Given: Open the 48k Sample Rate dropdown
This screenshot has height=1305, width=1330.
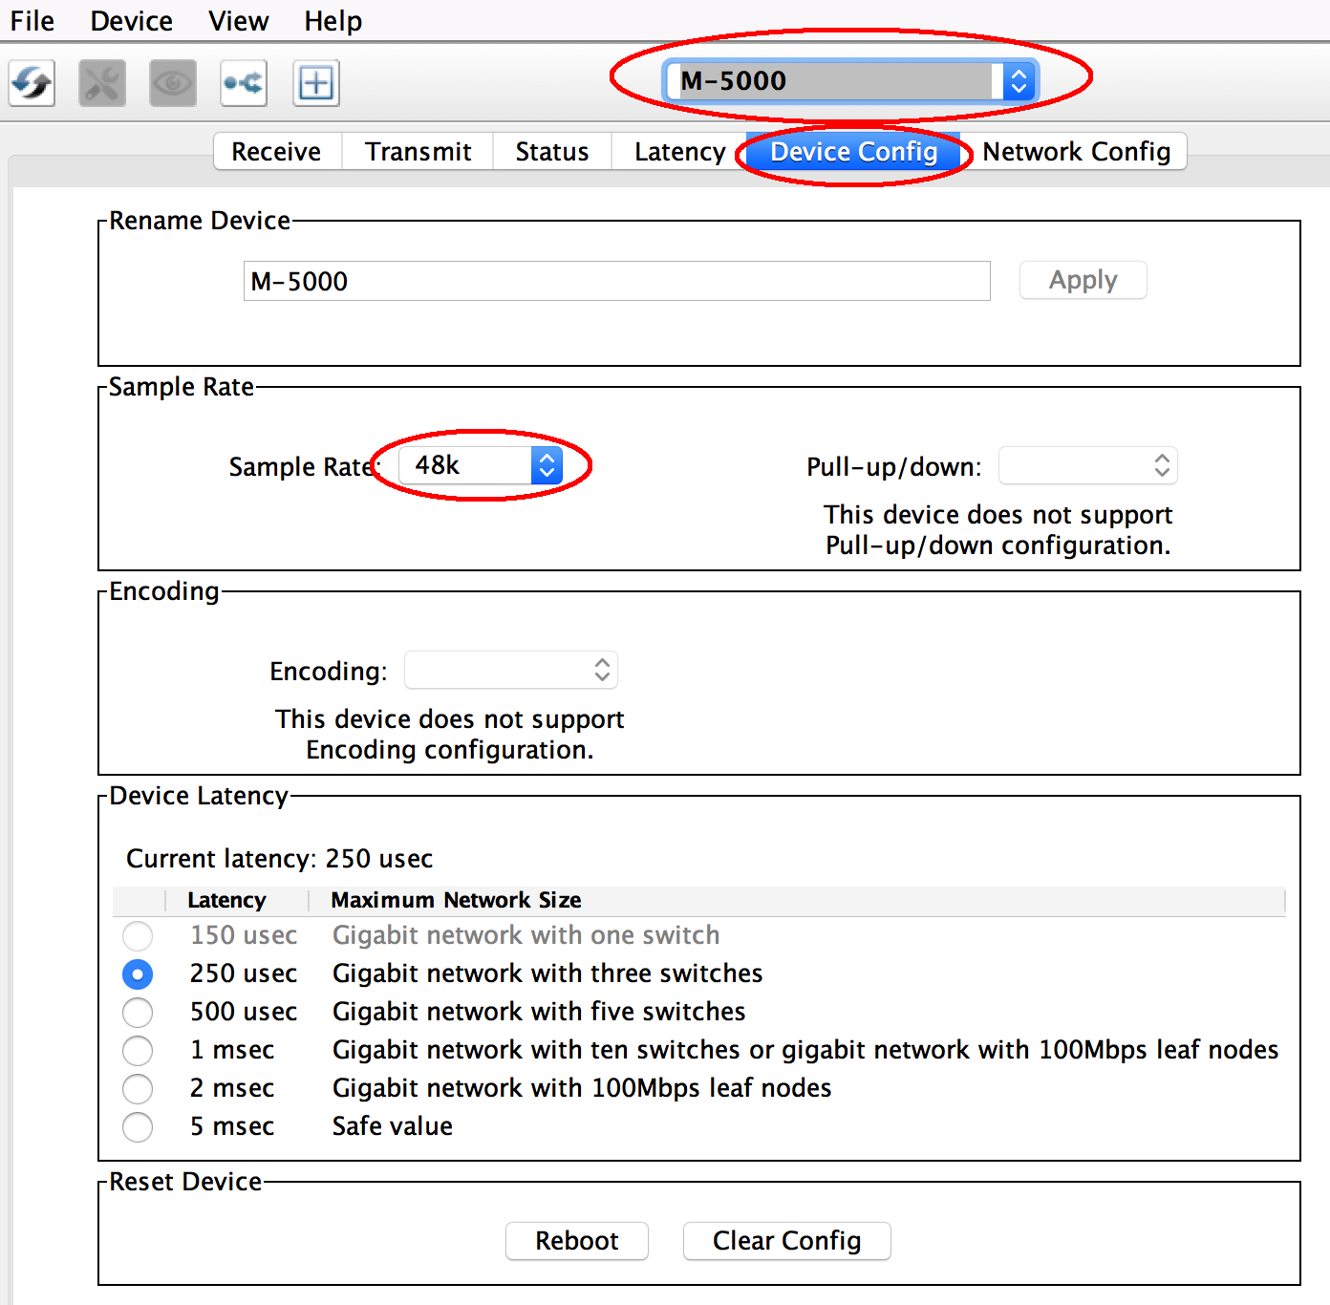Looking at the screenshot, I should pyautogui.click(x=481, y=465).
